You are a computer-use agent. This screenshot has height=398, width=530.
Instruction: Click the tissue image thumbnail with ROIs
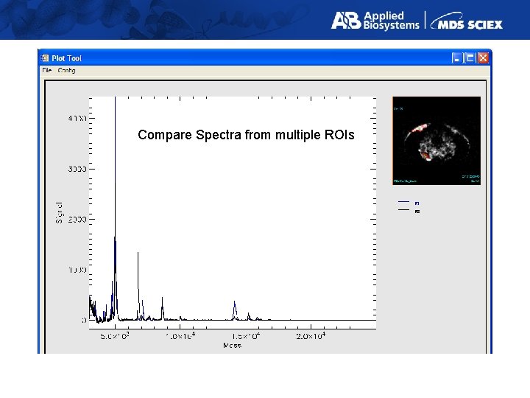437,141
